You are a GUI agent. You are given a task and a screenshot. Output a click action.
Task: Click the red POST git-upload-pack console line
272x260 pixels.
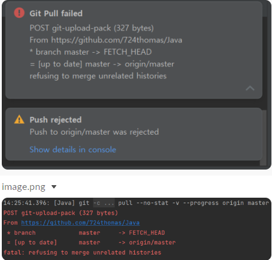coord(61,213)
